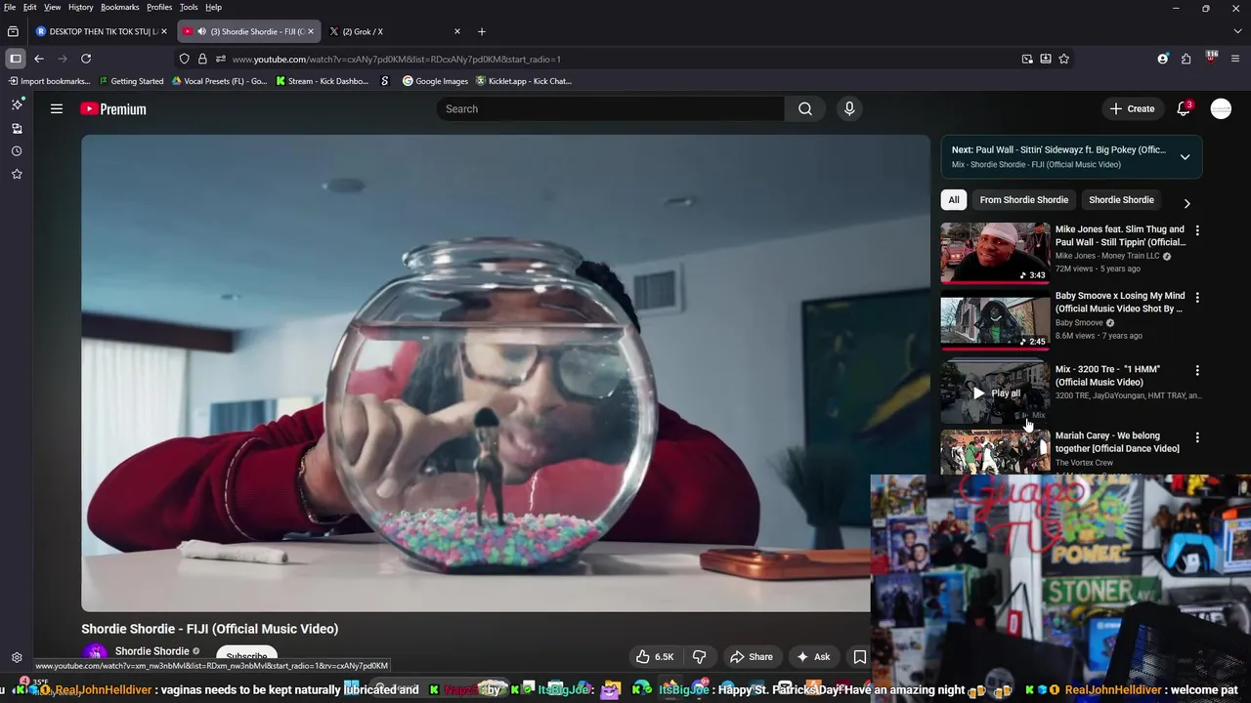The image size is (1251, 703).
Task: View site info via the padlock icon
Action: 202,59
